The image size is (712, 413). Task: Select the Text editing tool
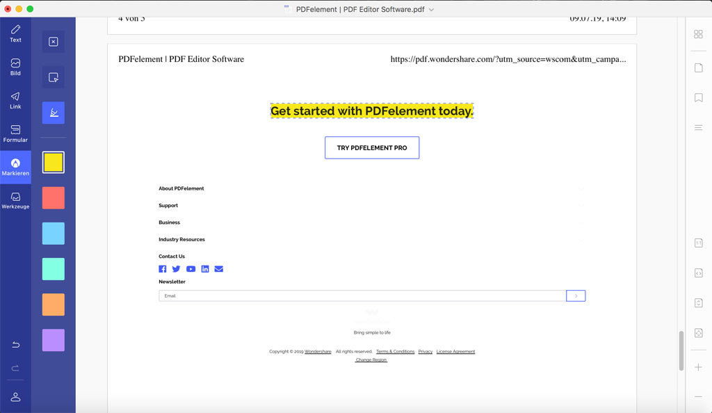pyautogui.click(x=15, y=33)
